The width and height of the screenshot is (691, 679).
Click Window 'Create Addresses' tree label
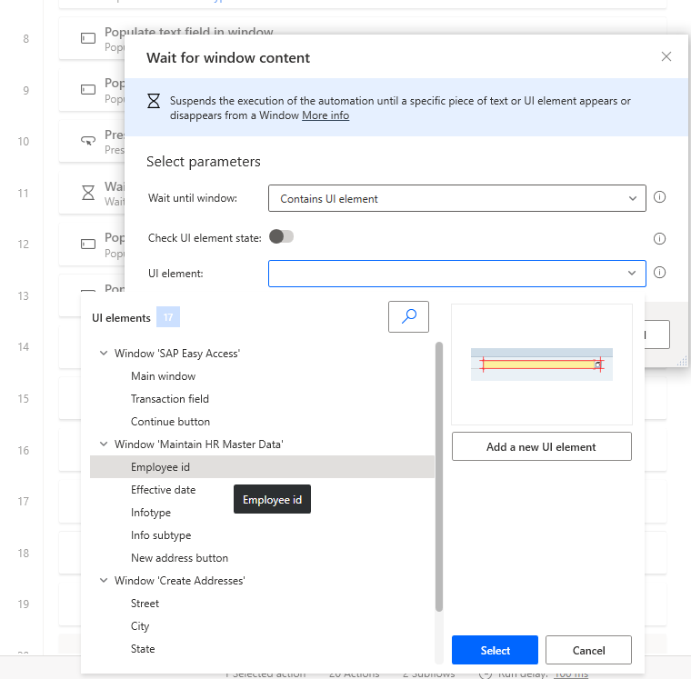(180, 581)
